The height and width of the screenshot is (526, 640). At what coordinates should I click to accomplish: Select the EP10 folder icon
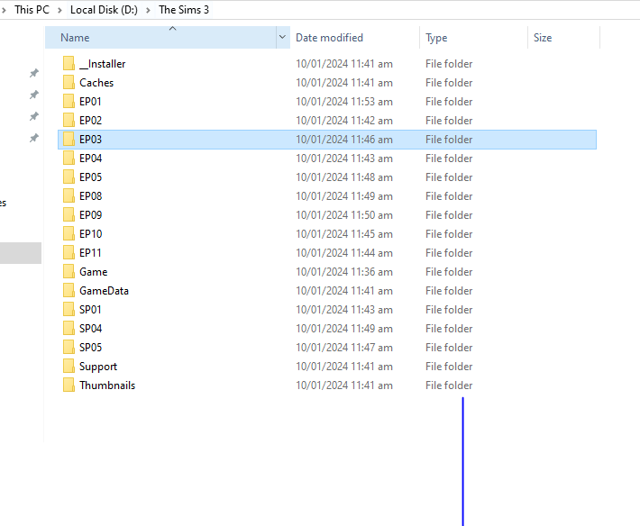click(x=69, y=234)
